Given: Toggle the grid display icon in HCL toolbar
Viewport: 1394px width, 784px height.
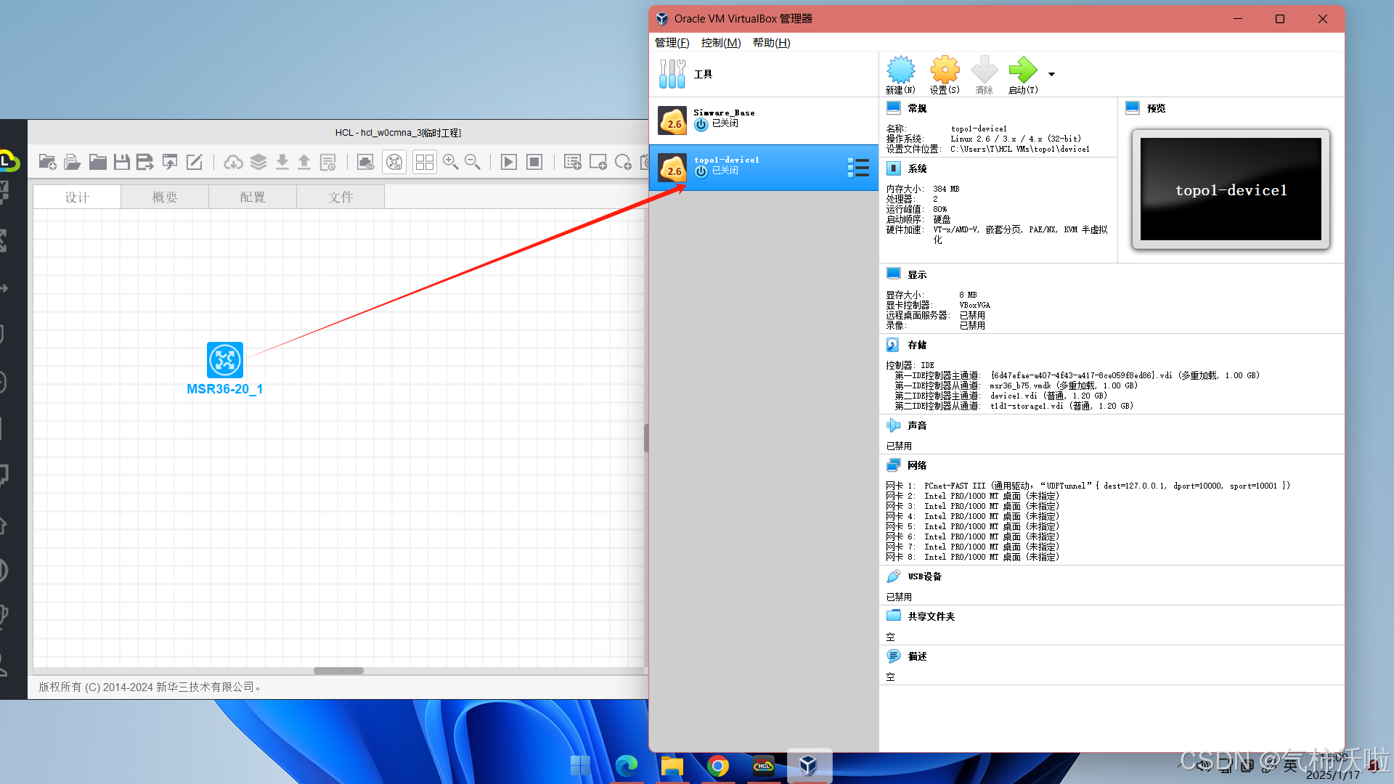Looking at the screenshot, I should pyautogui.click(x=425, y=162).
